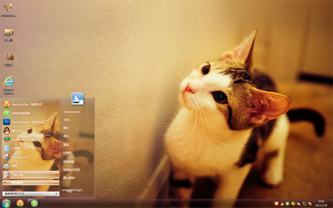The height and width of the screenshot is (208, 333).
Task: Click the Windows Start orb
Action: click(x=6, y=204)
